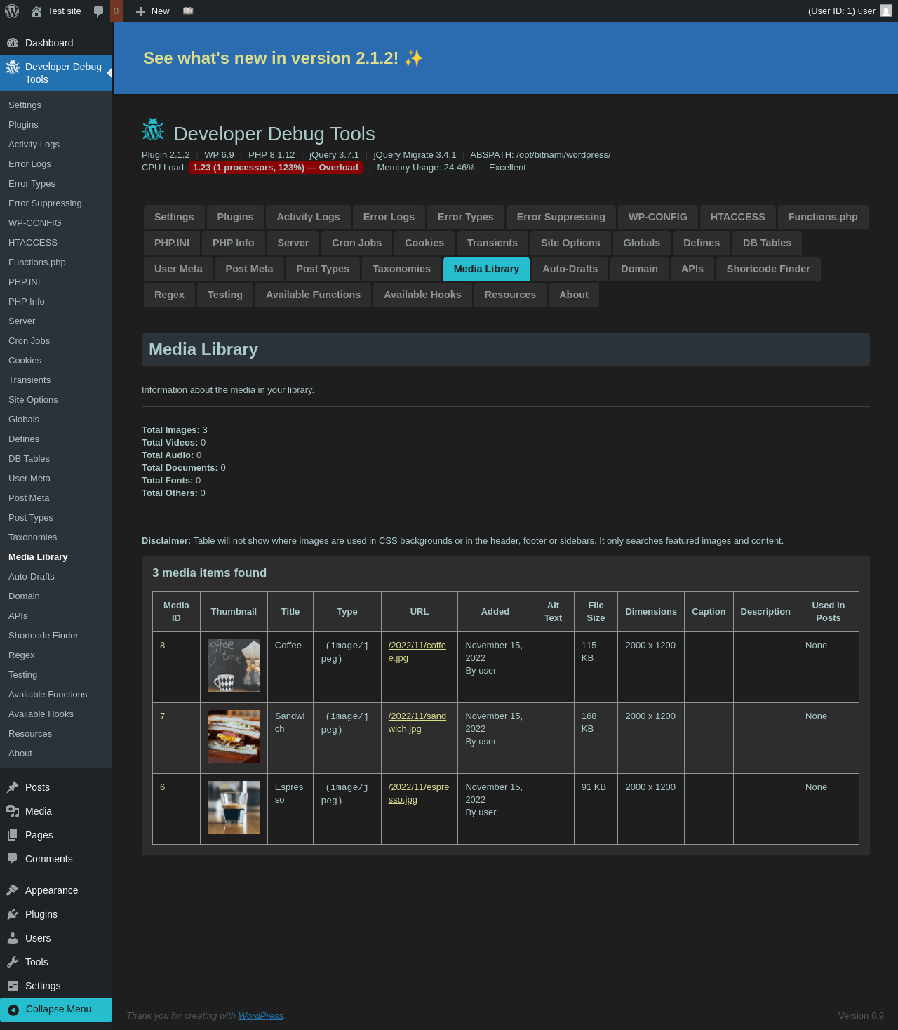Click the book icon in admin bar
This screenshot has height=1030, width=898.
188,11
